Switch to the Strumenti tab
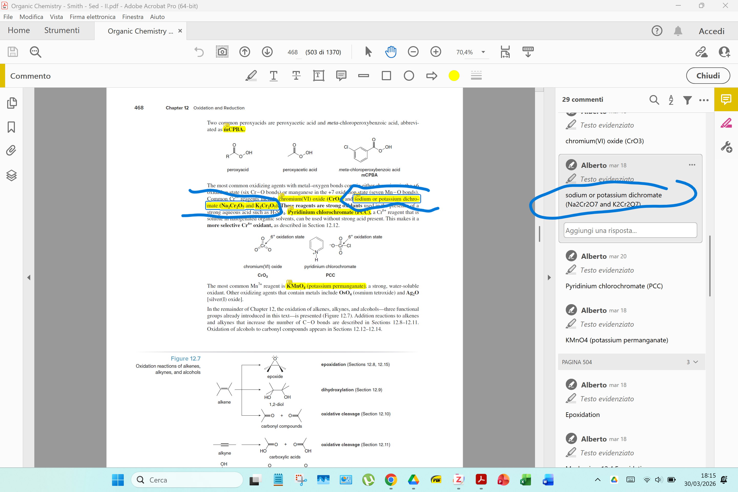The width and height of the screenshot is (738, 492). tap(62, 30)
